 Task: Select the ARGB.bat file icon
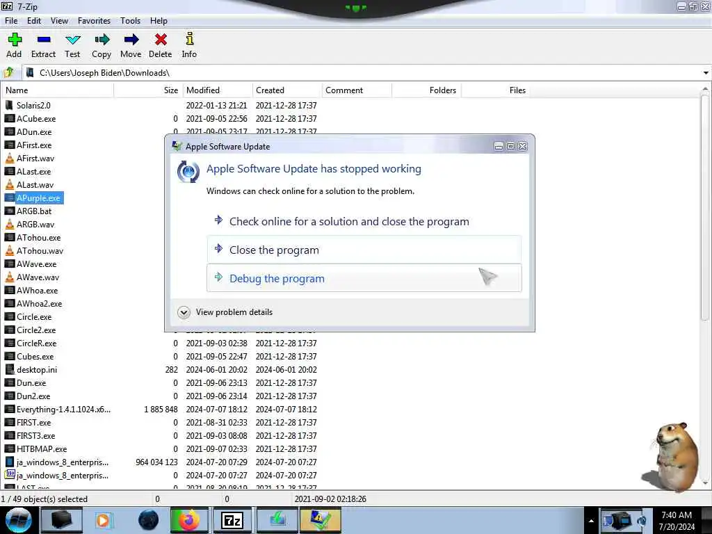10,211
